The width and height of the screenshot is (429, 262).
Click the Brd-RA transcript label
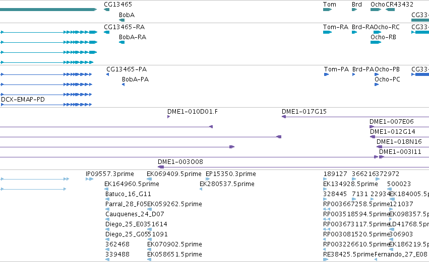click(363, 27)
